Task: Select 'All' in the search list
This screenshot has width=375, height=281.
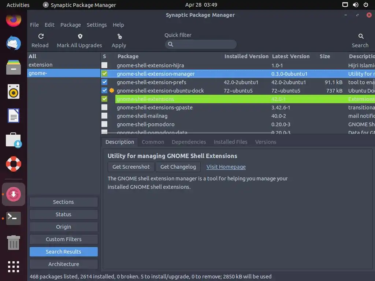Action: point(64,56)
